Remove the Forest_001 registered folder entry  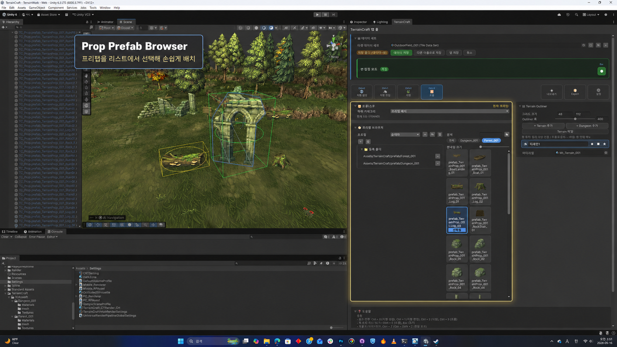tap(438, 156)
